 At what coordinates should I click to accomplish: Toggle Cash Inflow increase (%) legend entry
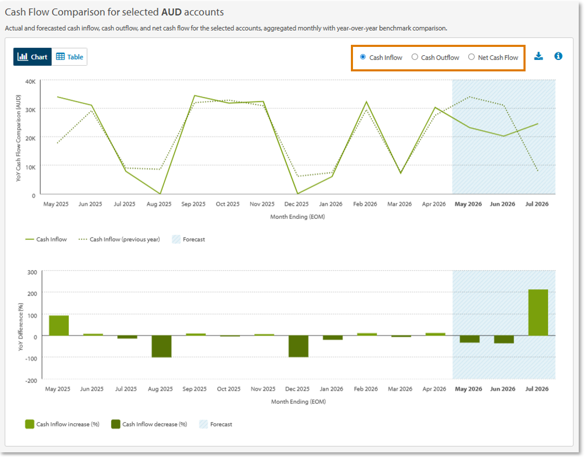point(62,424)
